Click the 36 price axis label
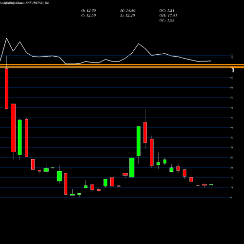Image resolution: width=244 pixels, height=244 pixels. pyautogui.click(x=232, y=138)
